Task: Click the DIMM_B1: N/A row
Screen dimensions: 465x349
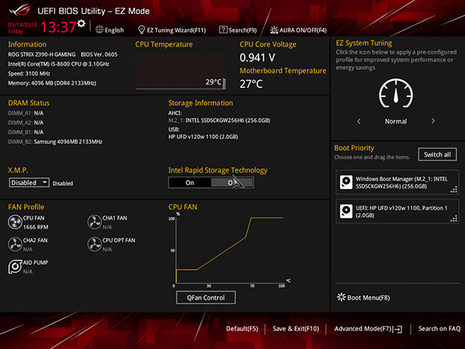Action: [x=26, y=132]
